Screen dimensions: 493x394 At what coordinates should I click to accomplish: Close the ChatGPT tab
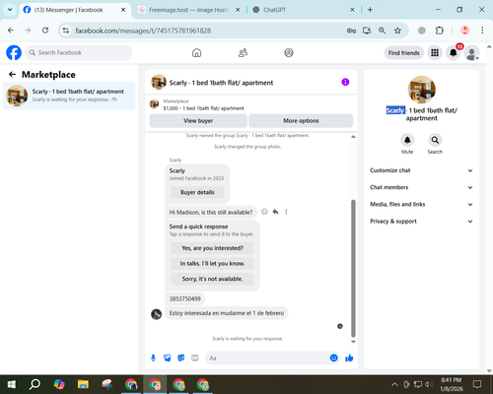click(x=352, y=10)
